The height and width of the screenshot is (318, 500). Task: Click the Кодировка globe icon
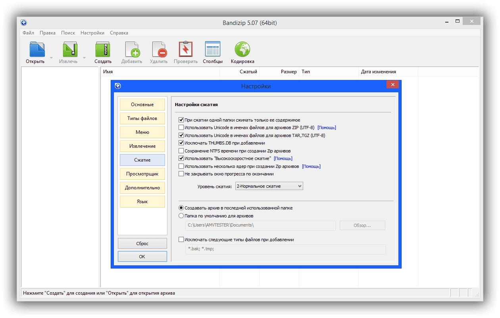point(242,50)
